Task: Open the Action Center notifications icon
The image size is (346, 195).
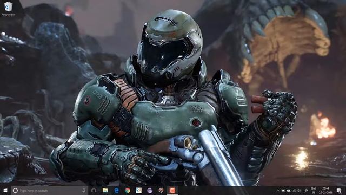Action: tap(339, 190)
